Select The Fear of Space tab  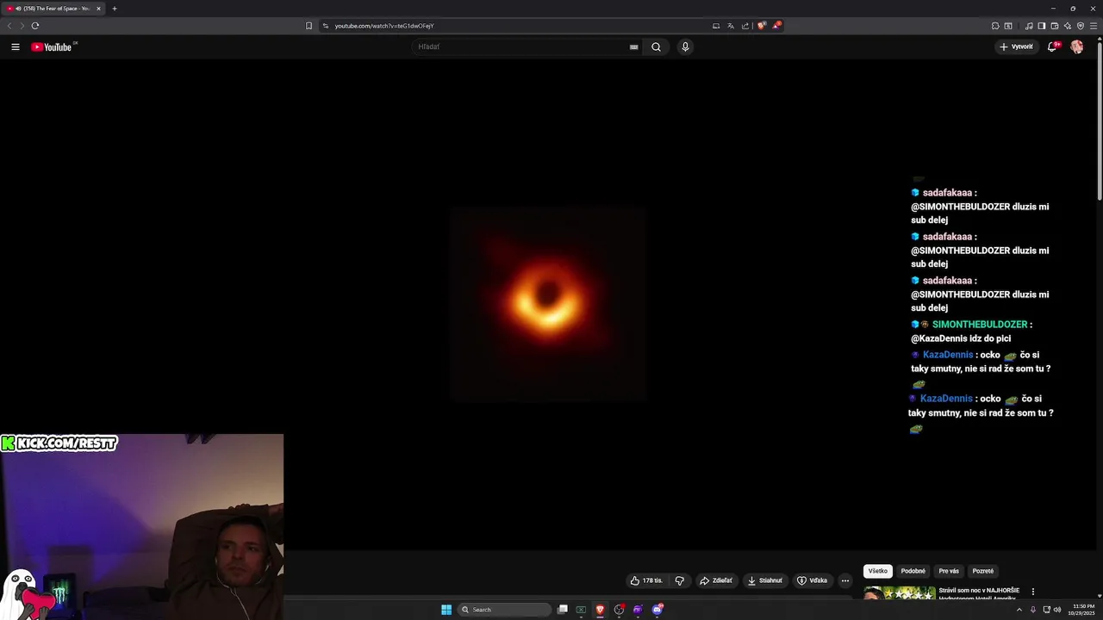pyautogui.click(x=54, y=9)
